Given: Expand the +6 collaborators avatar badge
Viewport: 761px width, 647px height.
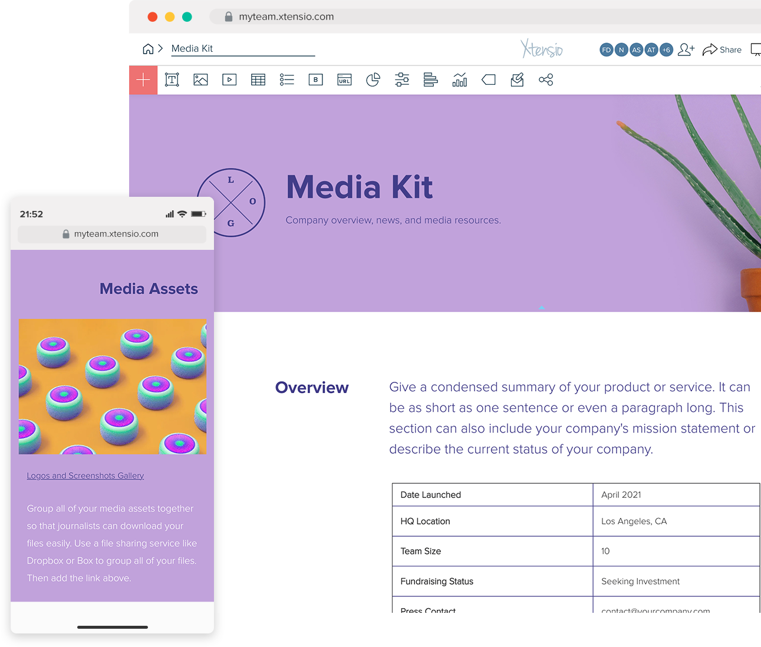Looking at the screenshot, I should (666, 49).
